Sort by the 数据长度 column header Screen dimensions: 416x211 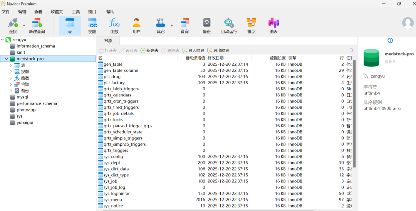tap(269, 58)
